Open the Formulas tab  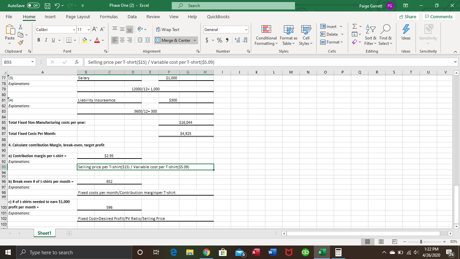pyautogui.click(x=109, y=17)
